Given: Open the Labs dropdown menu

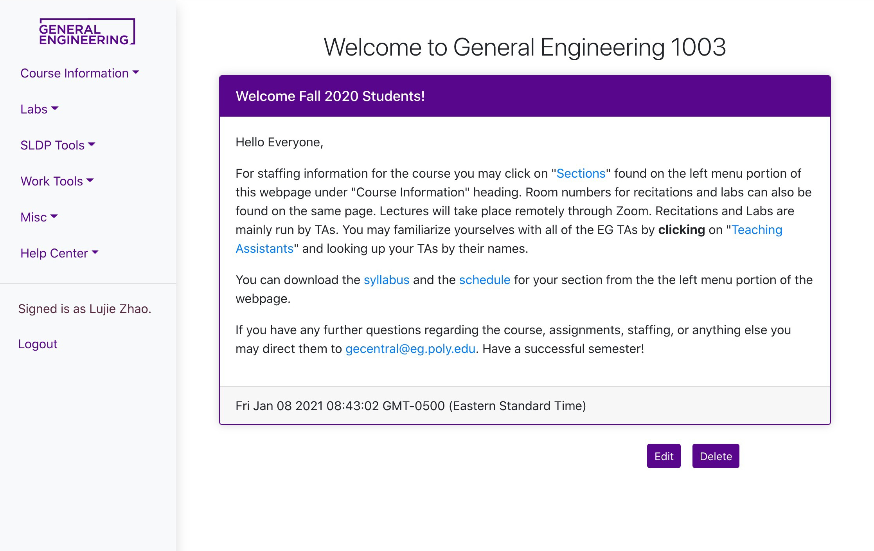Looking at the screenshot, I should coord(39,109).
